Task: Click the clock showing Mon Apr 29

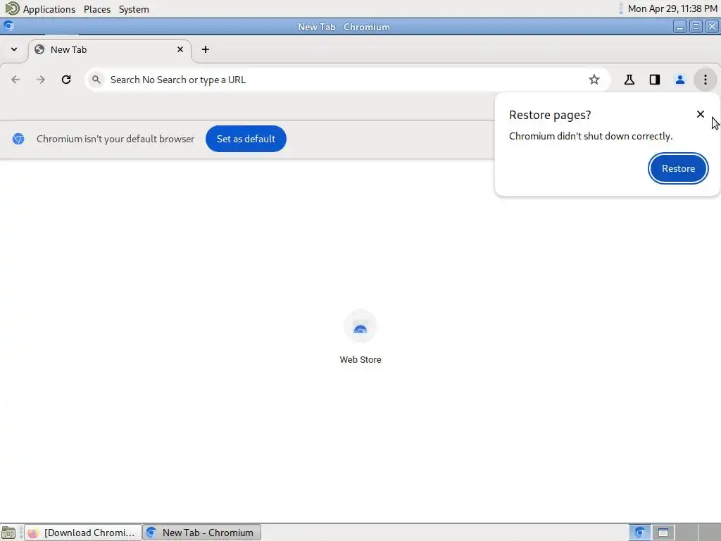Action: coord(672,8)
